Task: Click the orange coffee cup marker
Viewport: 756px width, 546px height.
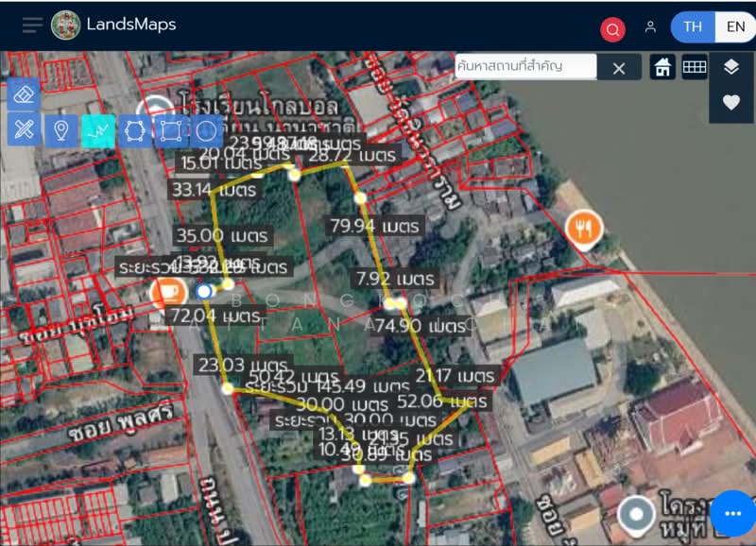Action: click(x=167, y=293)
